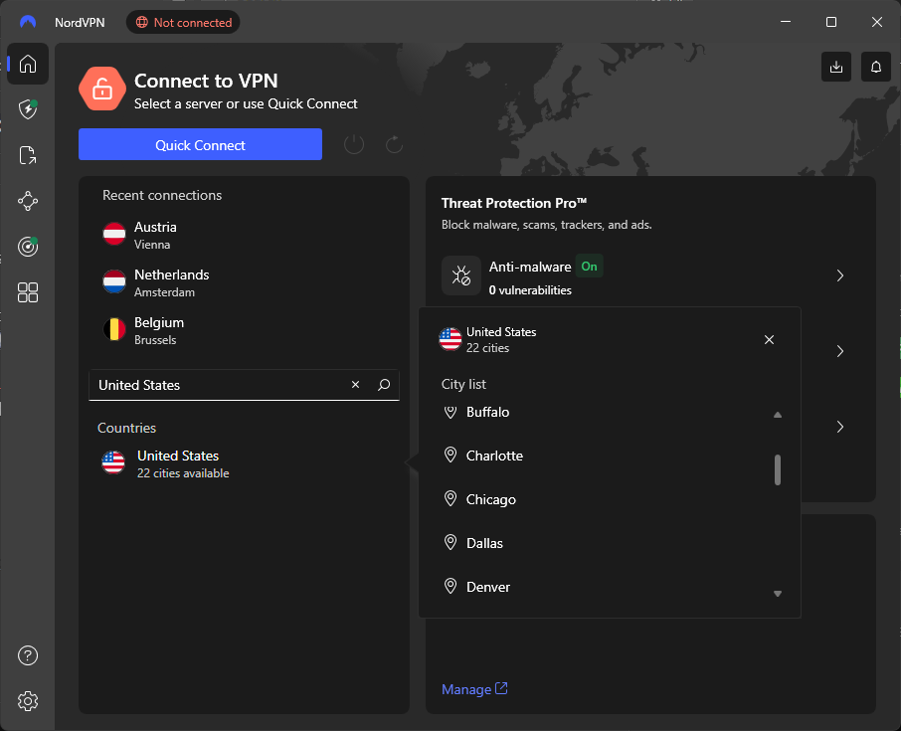
Task: Expand the second Threat Protection row chevron
Action: 840,351
